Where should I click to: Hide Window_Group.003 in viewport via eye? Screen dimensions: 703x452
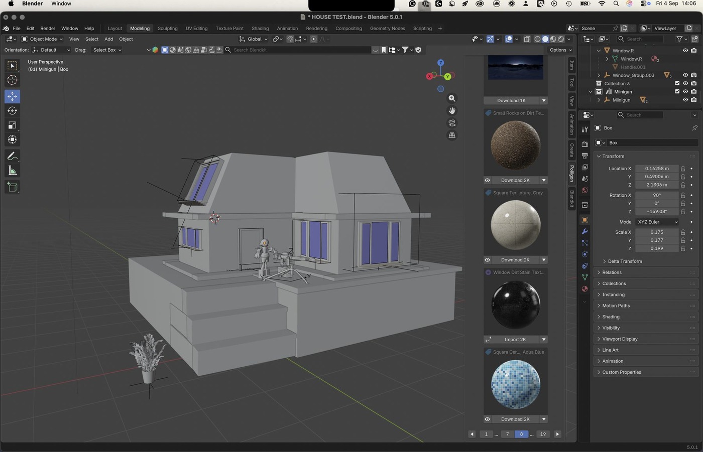tap(685, 75)
